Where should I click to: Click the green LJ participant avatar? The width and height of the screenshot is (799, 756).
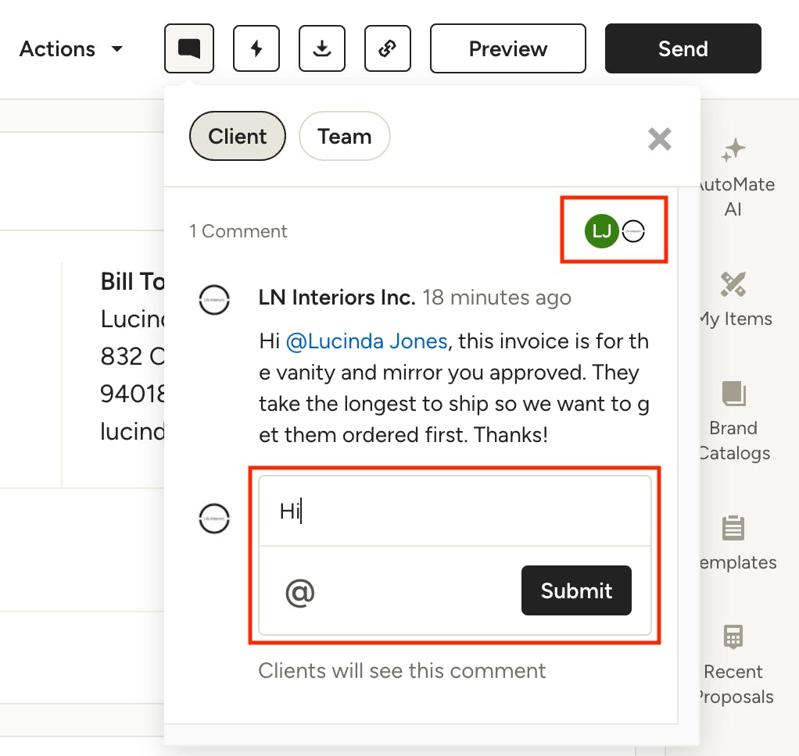coord(601,231)
